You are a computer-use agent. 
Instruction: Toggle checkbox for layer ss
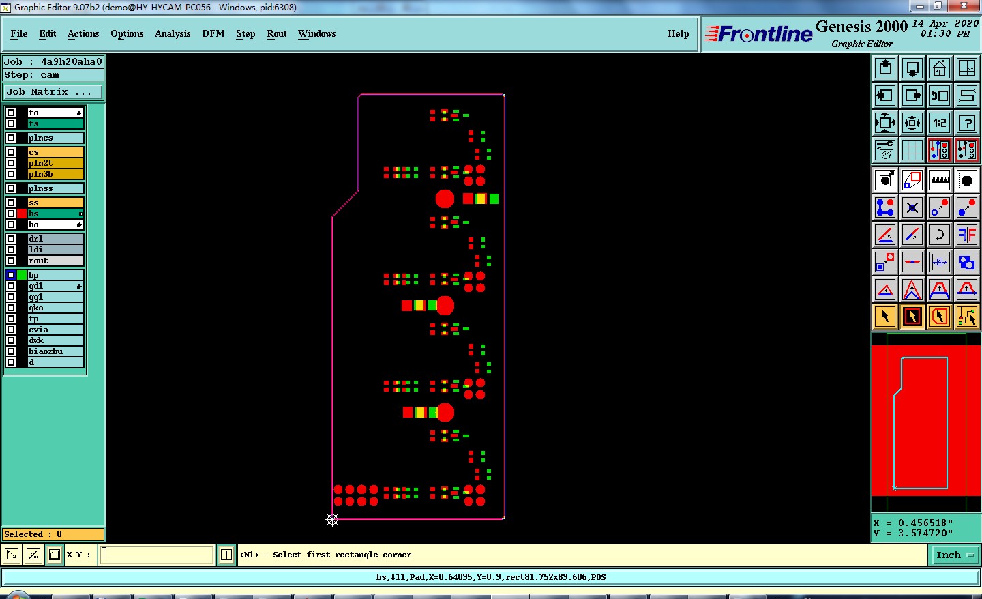pyautogui.click(x=11, y=203)
